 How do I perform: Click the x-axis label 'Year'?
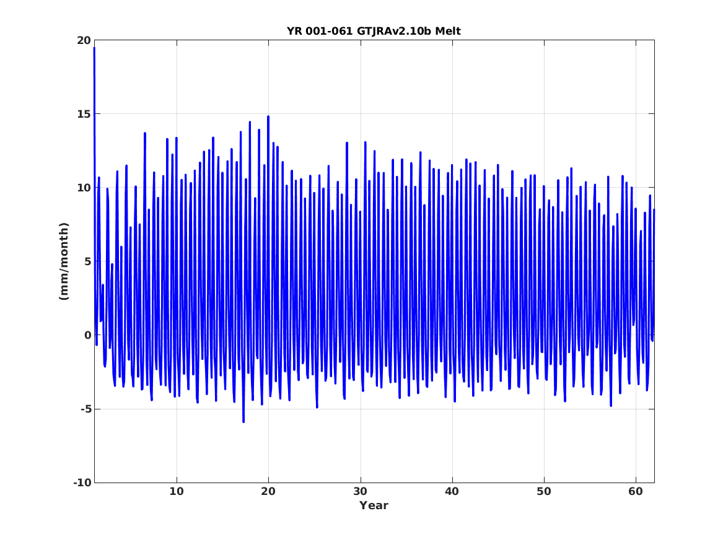pos(374,505)
